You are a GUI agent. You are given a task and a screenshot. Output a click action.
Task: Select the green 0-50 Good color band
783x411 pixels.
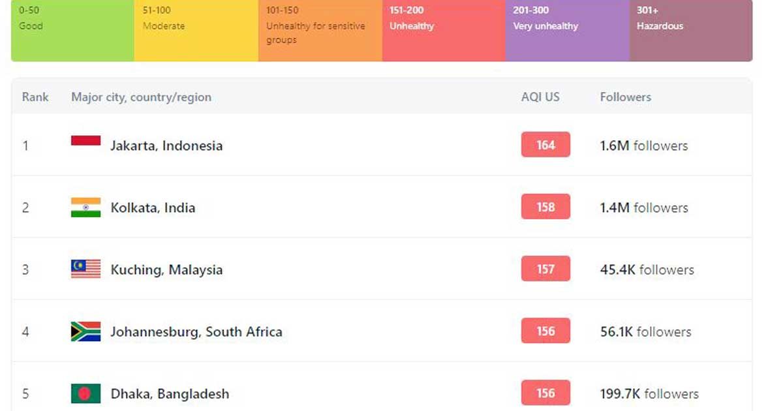tap(73, 31)
